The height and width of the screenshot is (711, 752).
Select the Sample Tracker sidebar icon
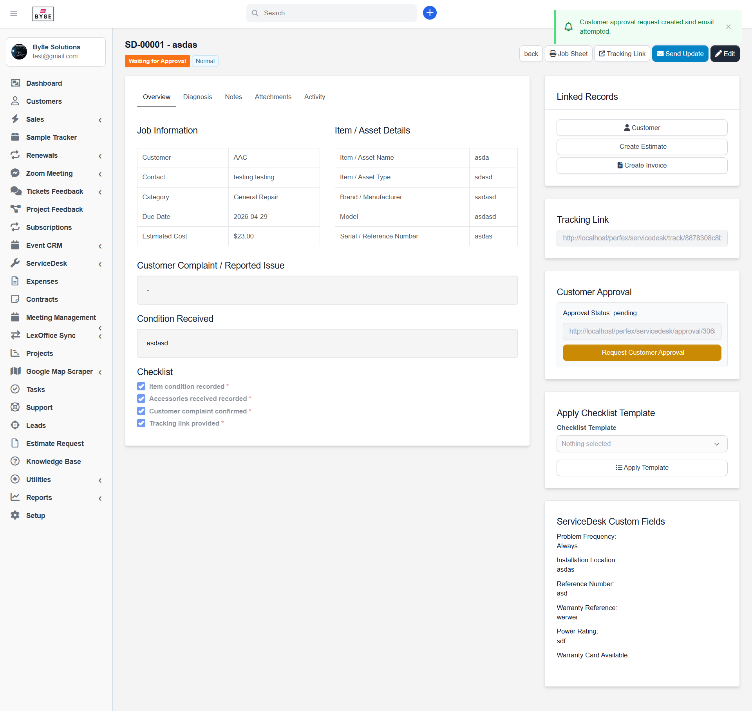[15, 137]
